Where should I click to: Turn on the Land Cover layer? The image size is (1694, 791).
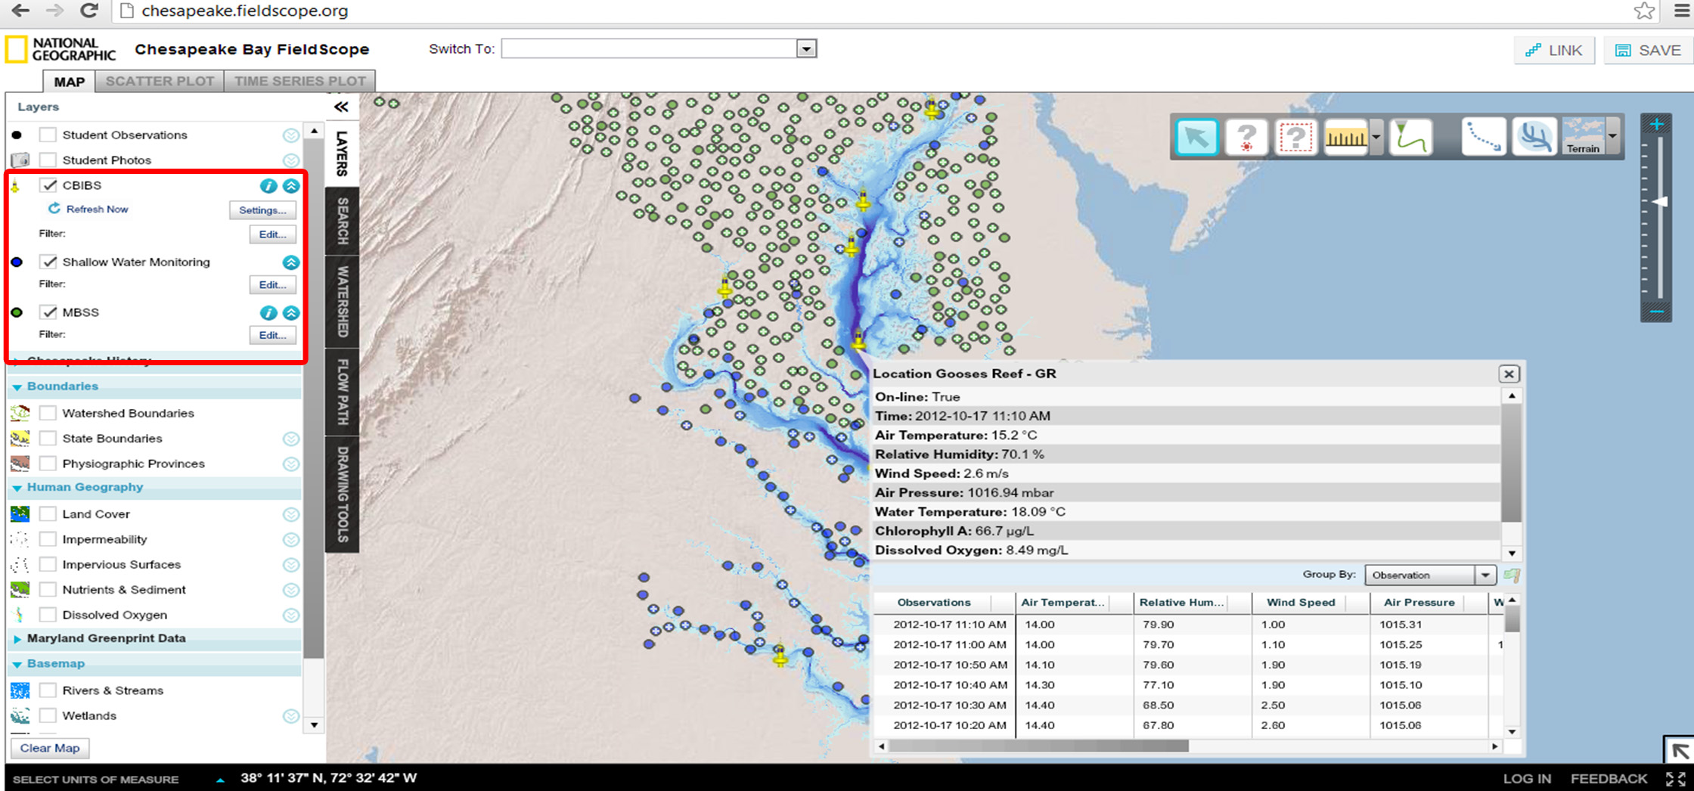pos(48,514)
